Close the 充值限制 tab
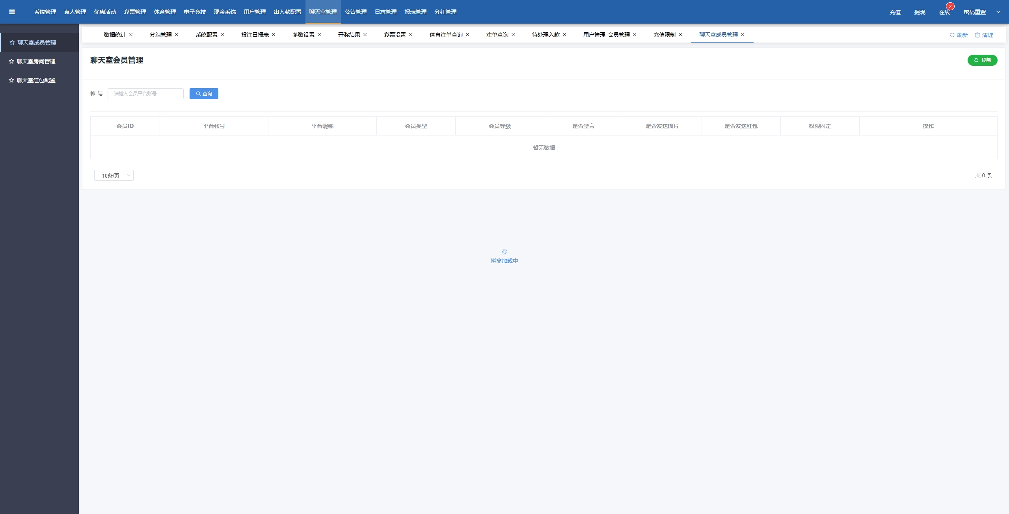Screen dimensions: 1009x514 coord(680,35)
